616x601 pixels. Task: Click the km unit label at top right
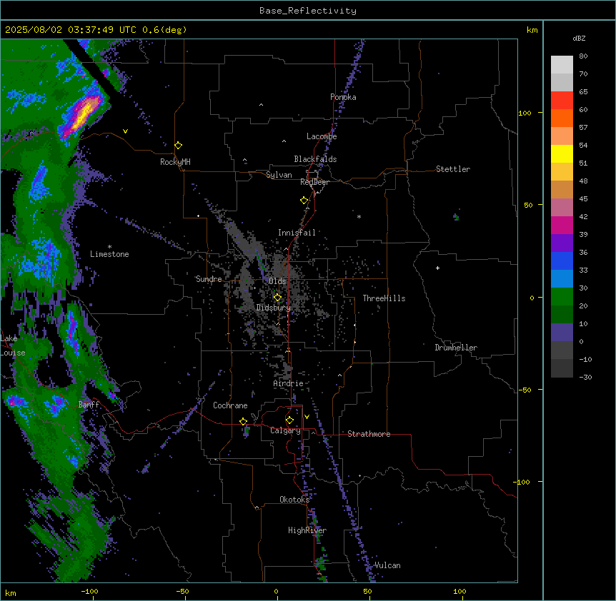point(532,30)
